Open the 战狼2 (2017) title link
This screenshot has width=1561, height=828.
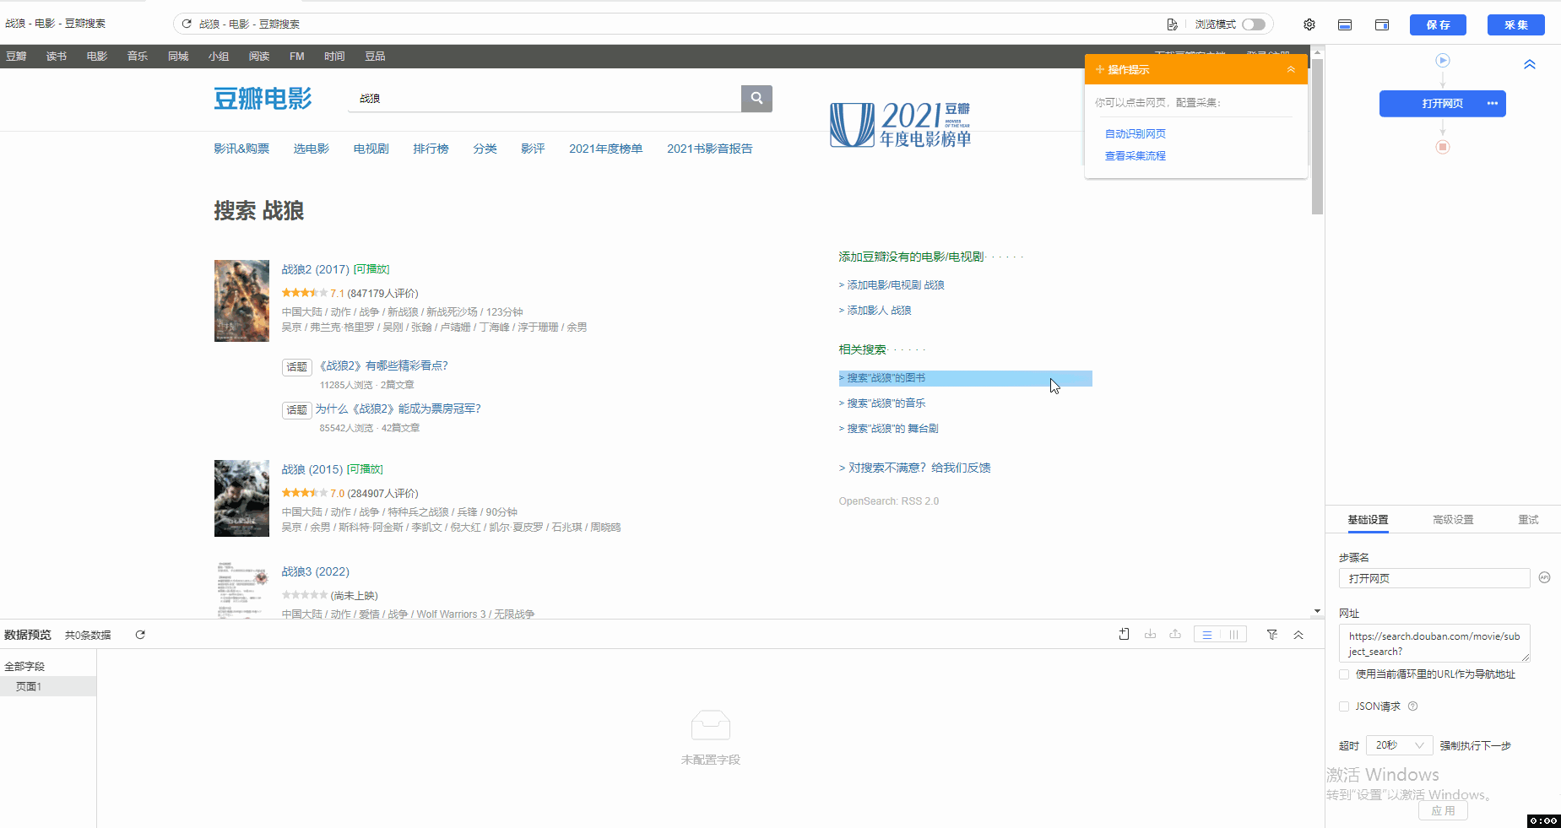(315, 269)
